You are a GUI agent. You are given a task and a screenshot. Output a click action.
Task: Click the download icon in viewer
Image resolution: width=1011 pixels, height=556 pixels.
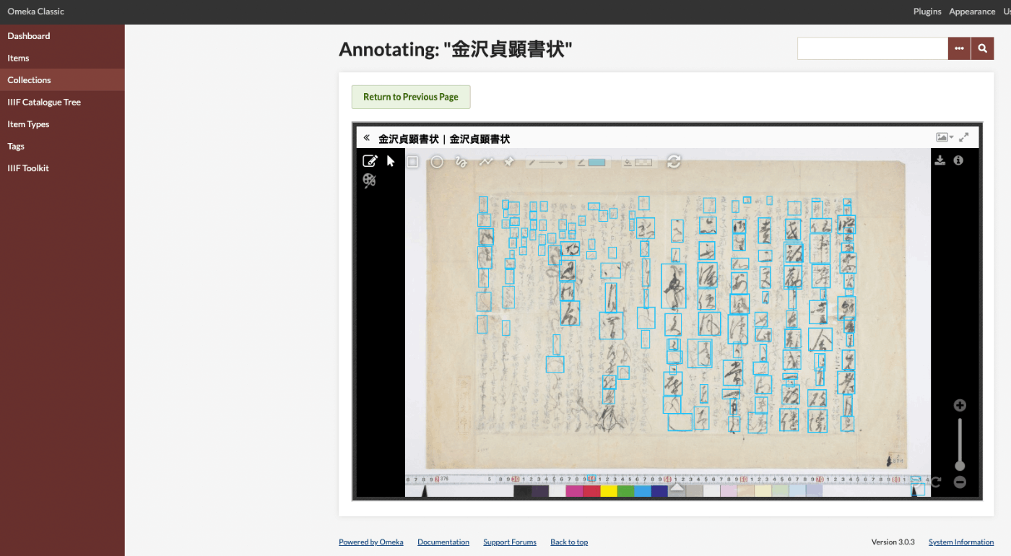click(940, 160)
